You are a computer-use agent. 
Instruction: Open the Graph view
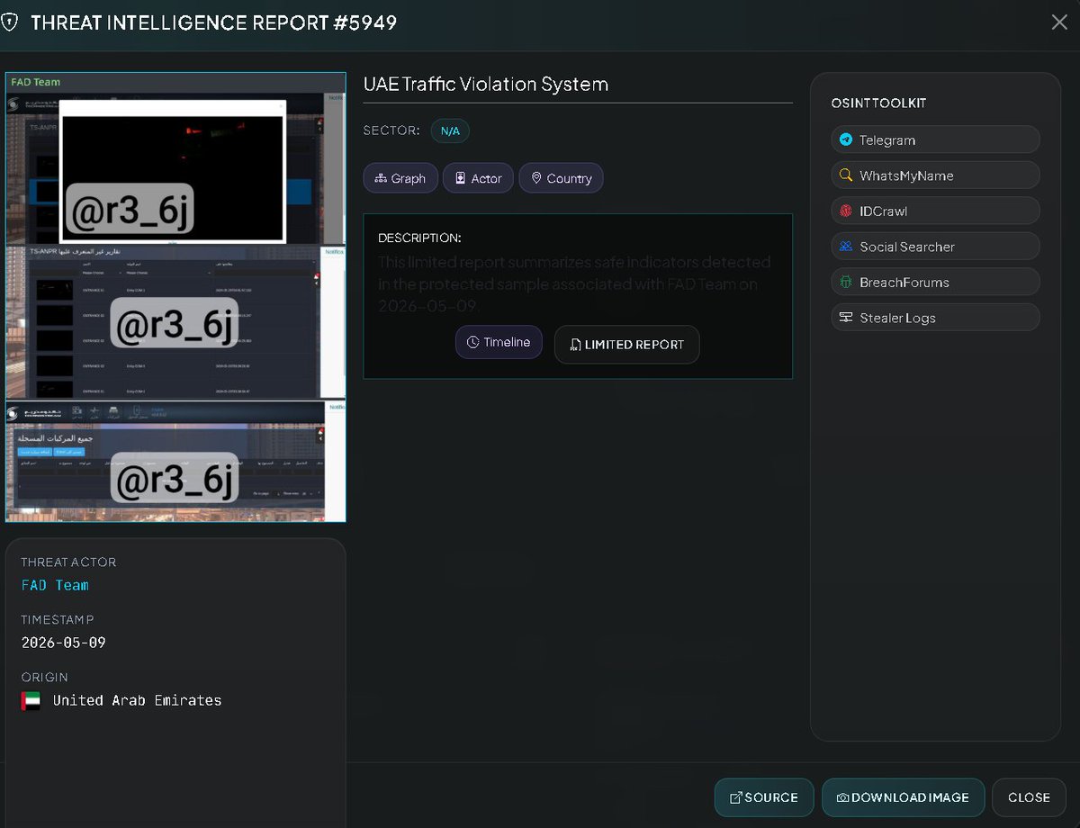coord(400,178)
